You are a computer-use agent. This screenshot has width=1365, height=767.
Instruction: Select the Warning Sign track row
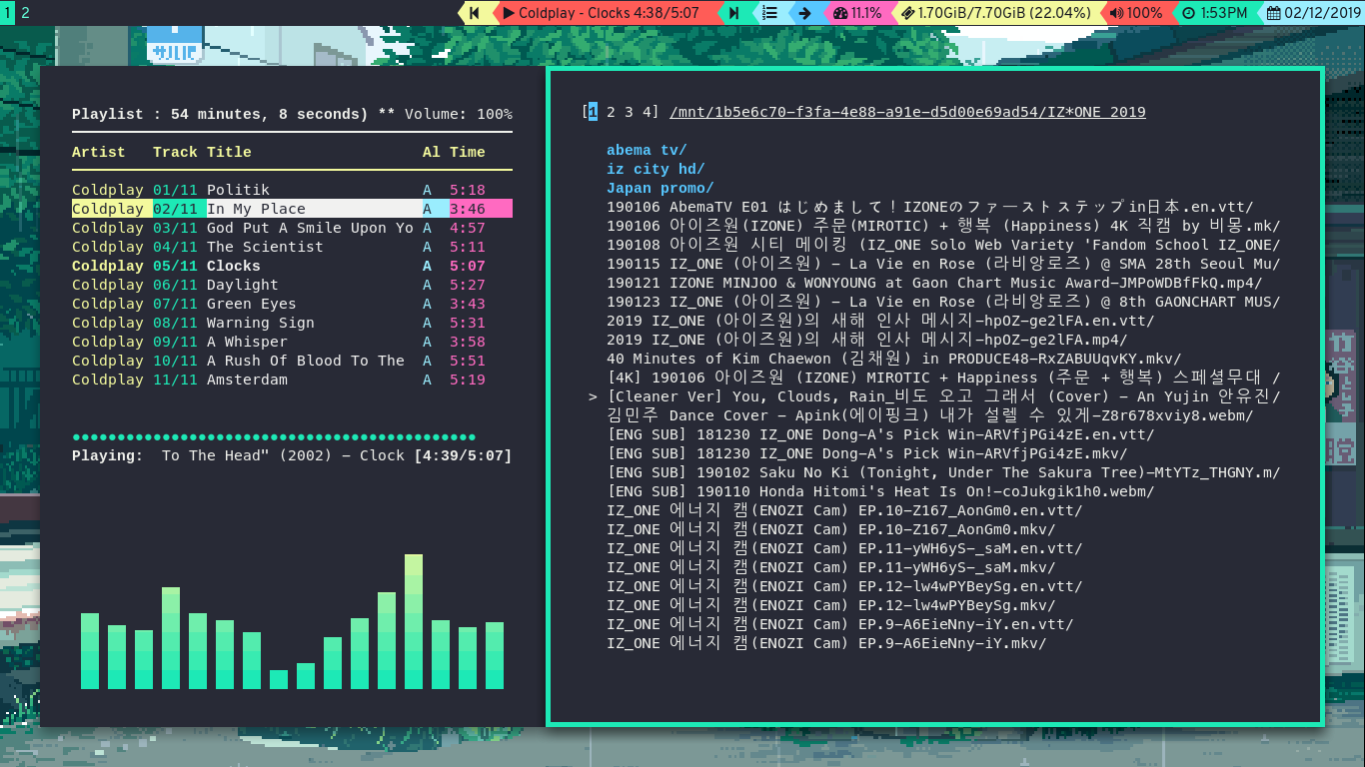tap(292, 323)
